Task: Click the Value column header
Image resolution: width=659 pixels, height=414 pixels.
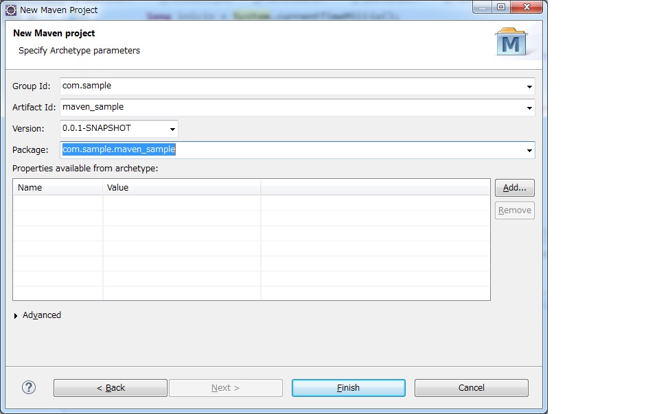Action: point(181,188)
